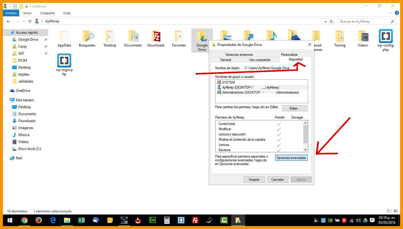Switch to large icons view in the status bar

(x=396, y=211)
